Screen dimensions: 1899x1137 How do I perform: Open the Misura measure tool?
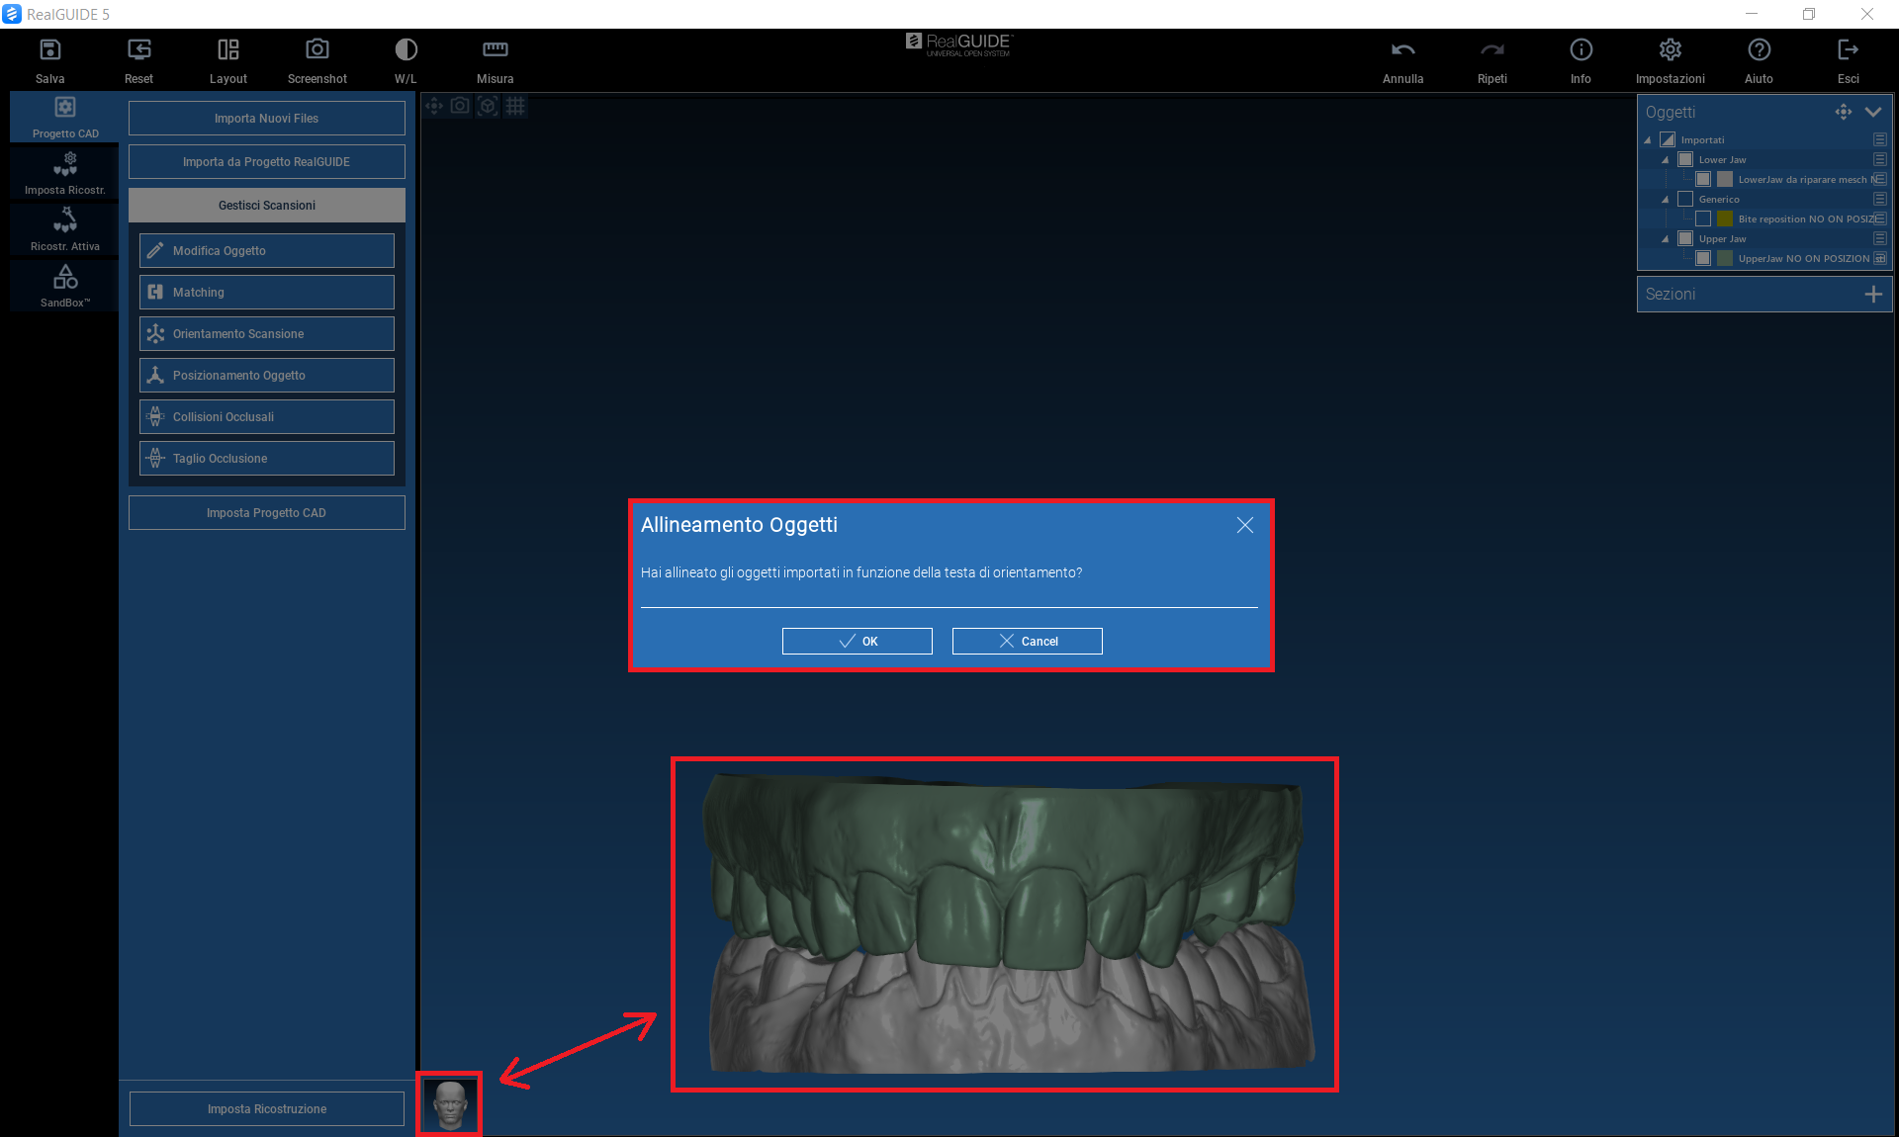[x=495, y=49]
